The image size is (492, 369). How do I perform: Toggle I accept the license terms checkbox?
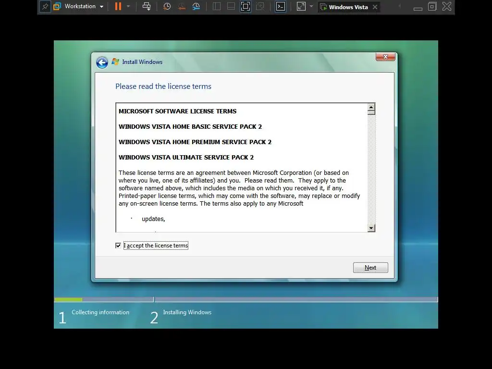(118, 246)
